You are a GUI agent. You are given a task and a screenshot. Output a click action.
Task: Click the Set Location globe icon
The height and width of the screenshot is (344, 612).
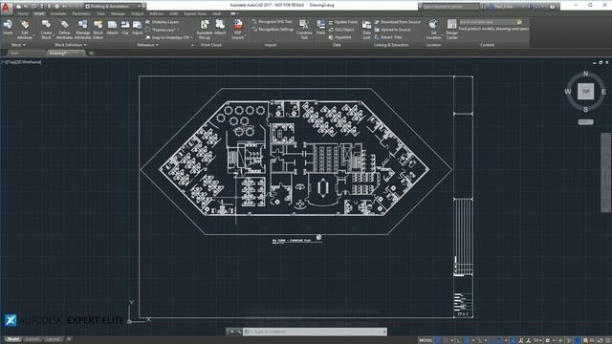(x=433, y=24)
